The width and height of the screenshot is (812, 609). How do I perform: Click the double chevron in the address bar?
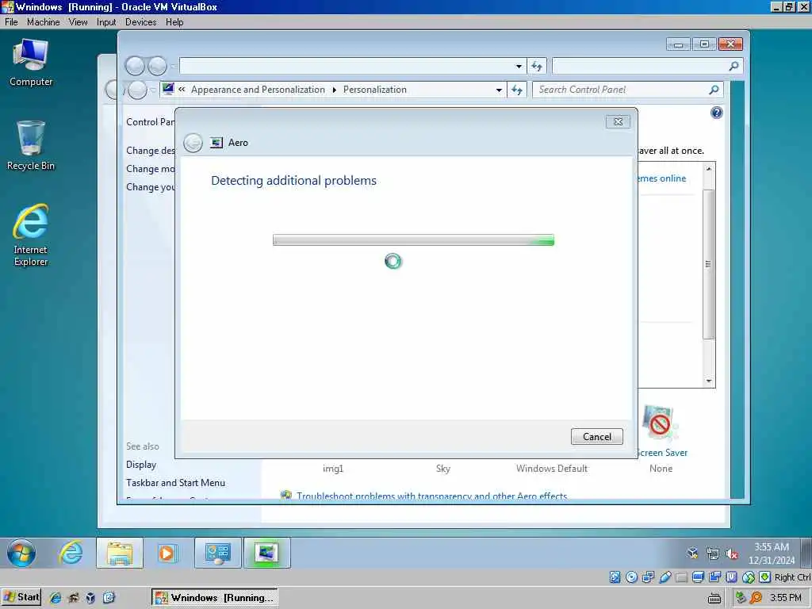(x=182, y=90)
